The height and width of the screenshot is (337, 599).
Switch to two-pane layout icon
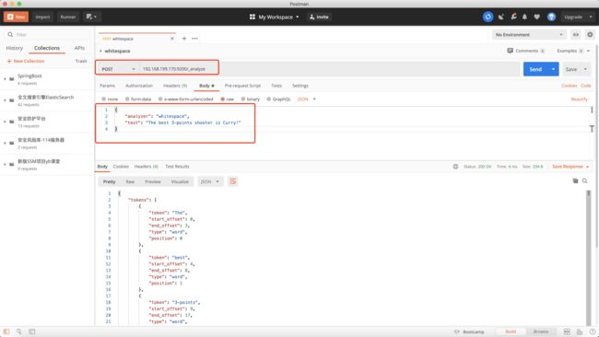tap(567, 331)
